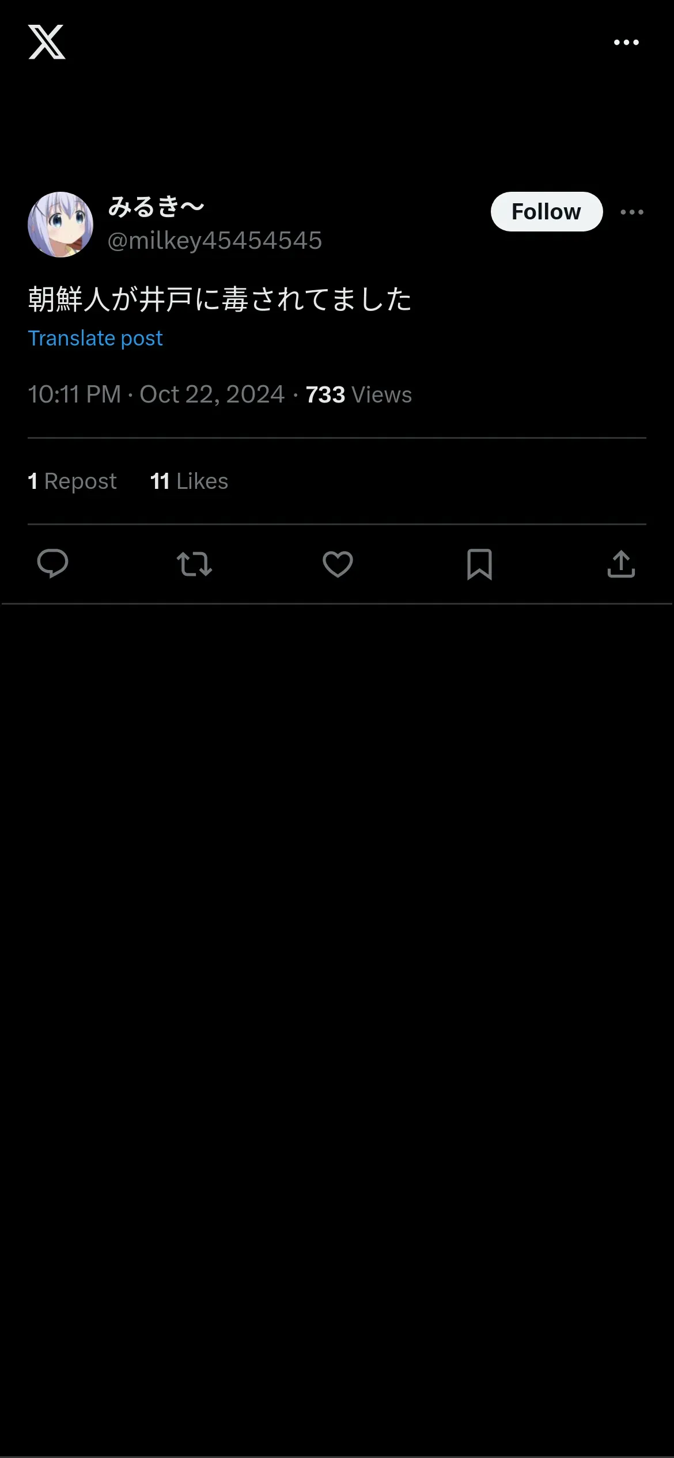Click the 10:11 PM post time
This screenshot has width=674, height=1458.
coord(74,395)
